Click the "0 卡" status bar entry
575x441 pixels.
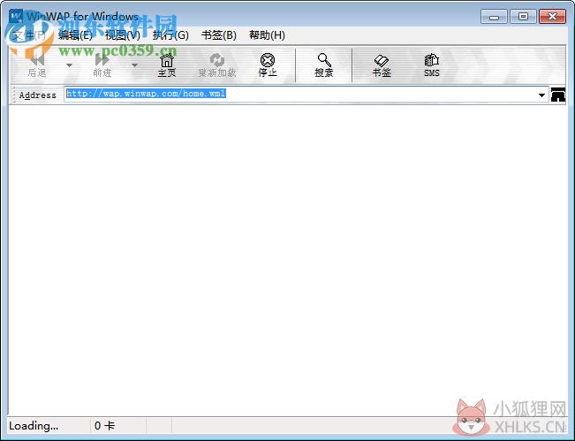104,426
